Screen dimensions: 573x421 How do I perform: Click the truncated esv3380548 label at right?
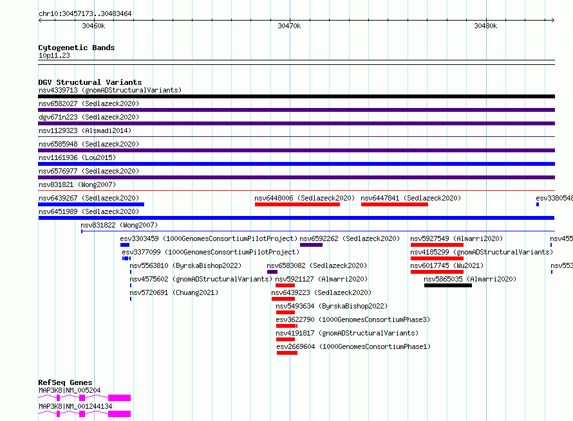(554, 198)
